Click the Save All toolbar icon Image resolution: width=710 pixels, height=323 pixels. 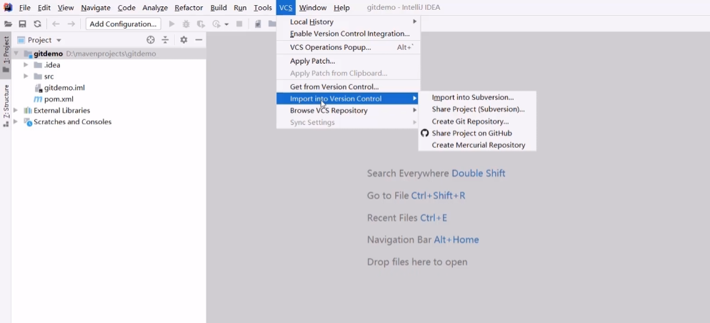tap(22, 24)
